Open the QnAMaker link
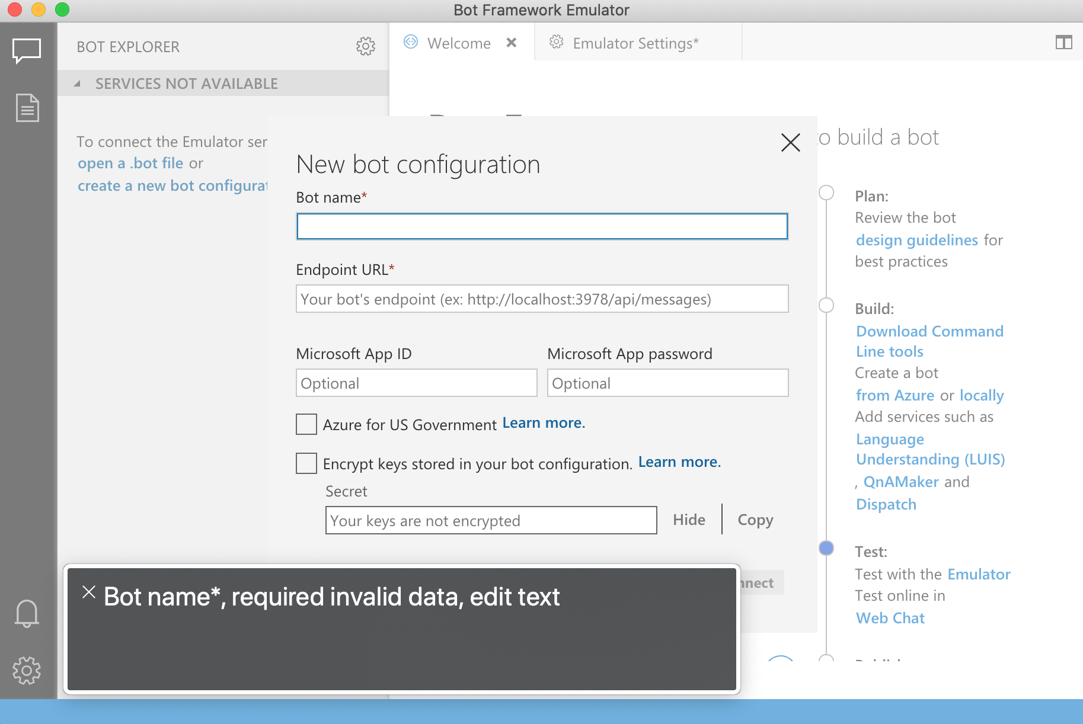 tap(901, 482)
